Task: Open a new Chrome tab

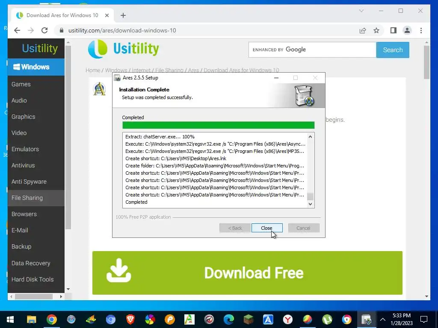Action: tap(123, 15)
